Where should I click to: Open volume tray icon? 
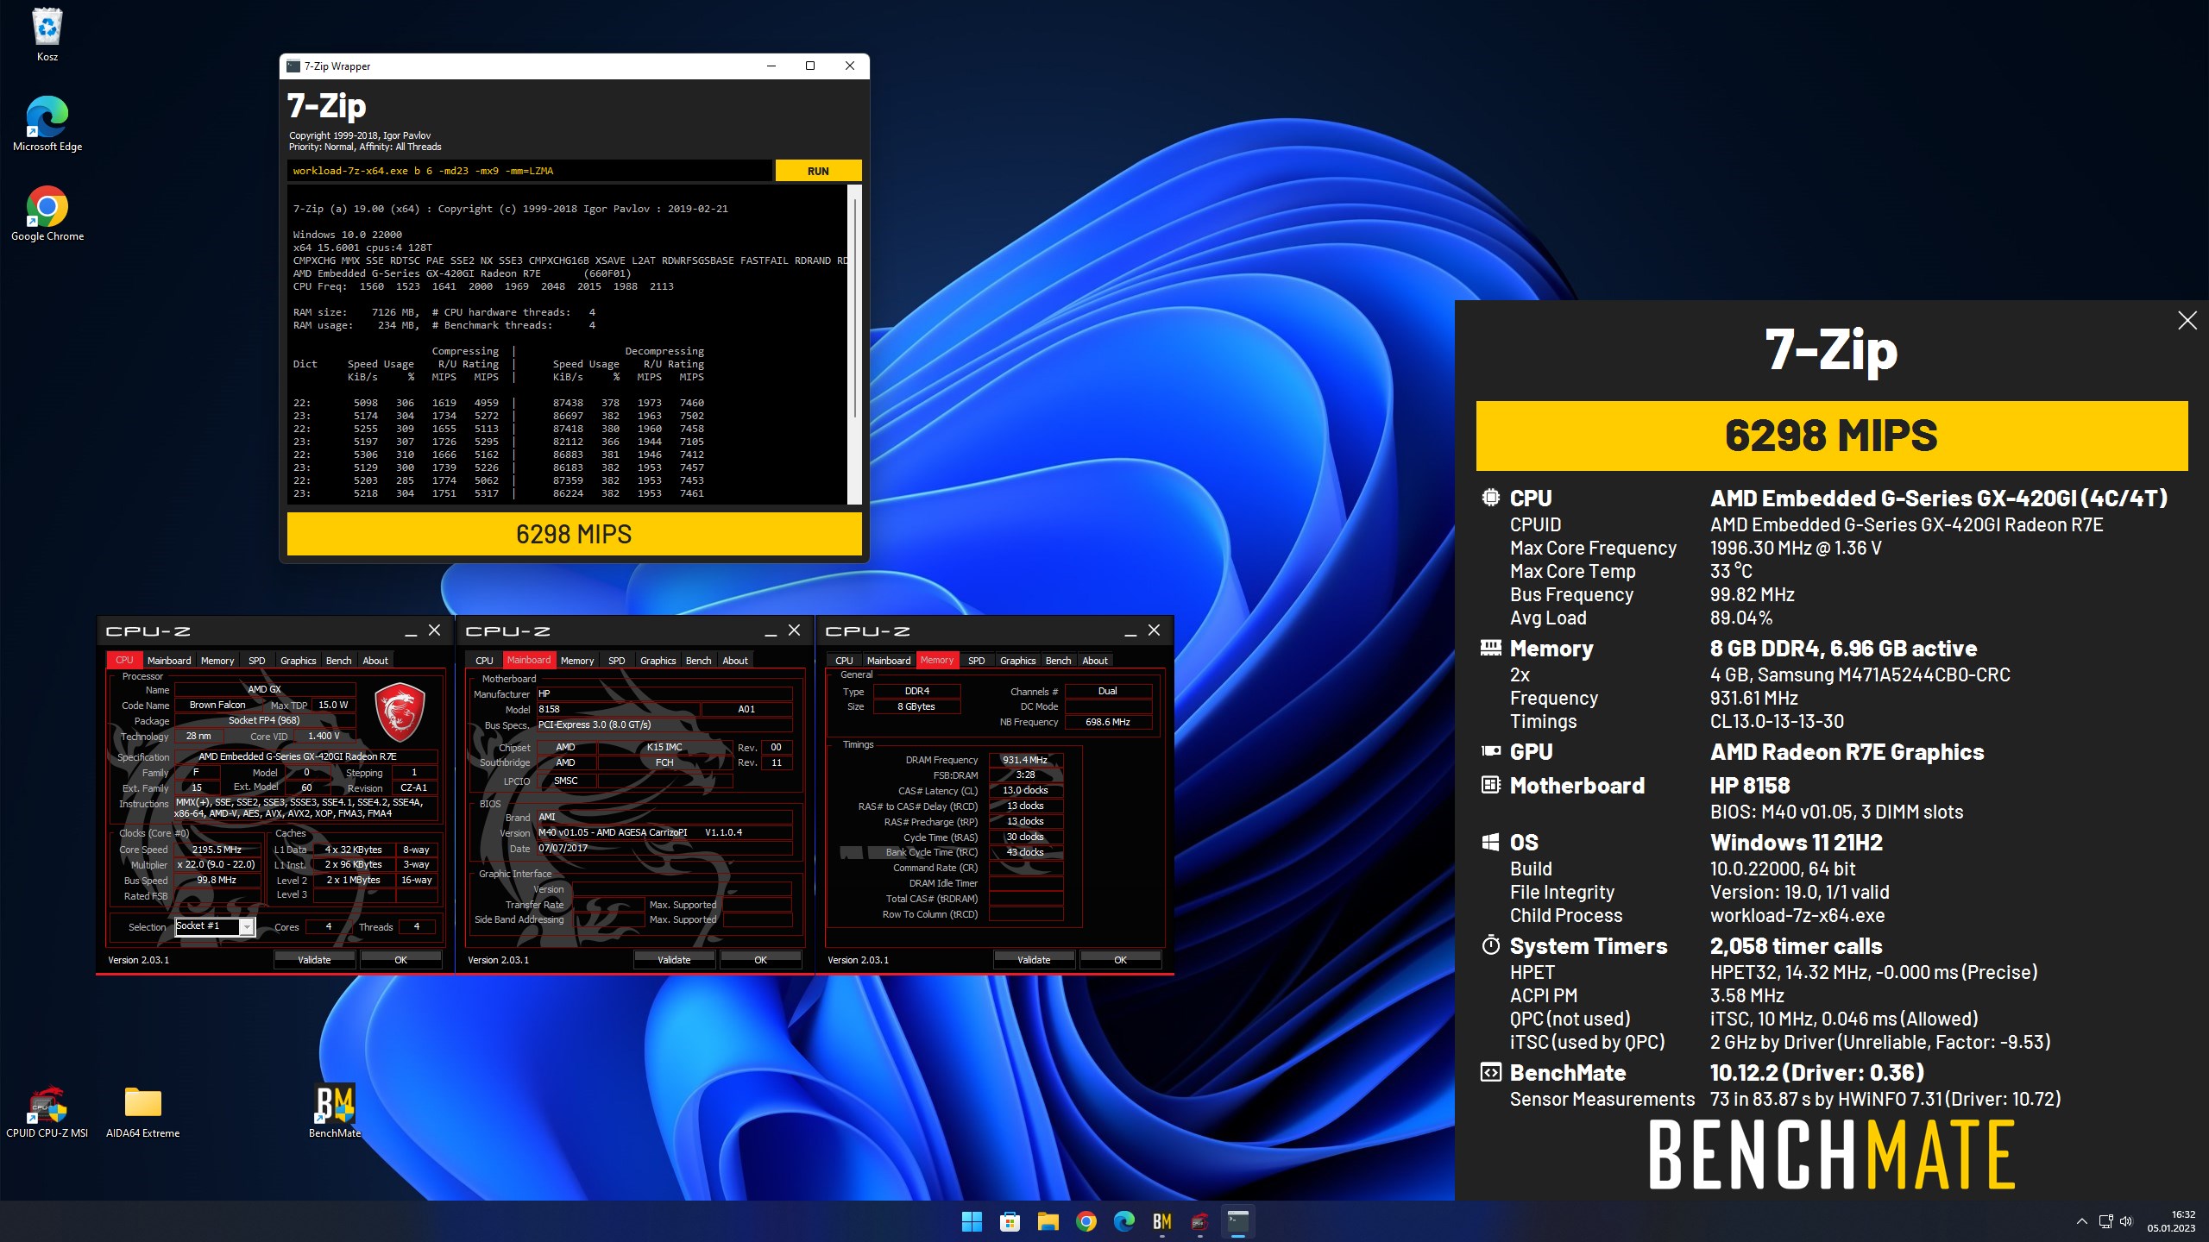[x=2125, y=1221]
